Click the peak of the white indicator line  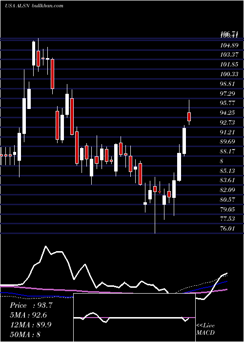click(x=46, y=246)
